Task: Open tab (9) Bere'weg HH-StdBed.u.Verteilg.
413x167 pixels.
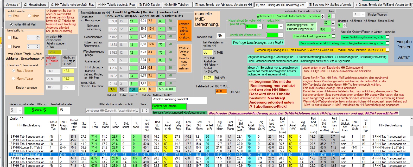Action: pos(330,5)
